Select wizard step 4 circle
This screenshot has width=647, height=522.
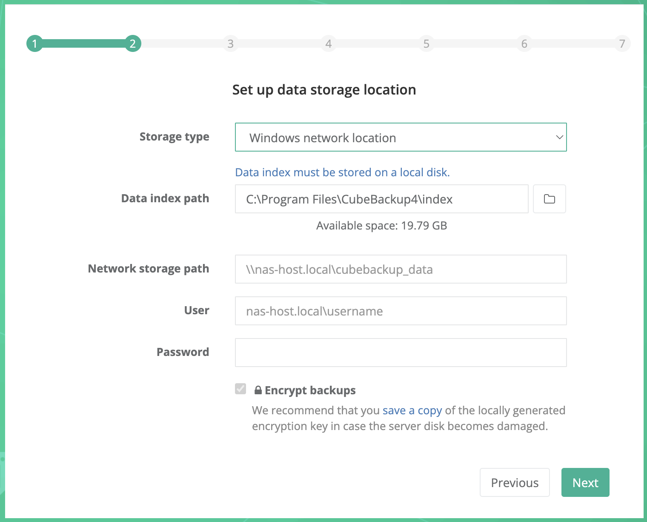pyautogui.click(x=328, y=43)
